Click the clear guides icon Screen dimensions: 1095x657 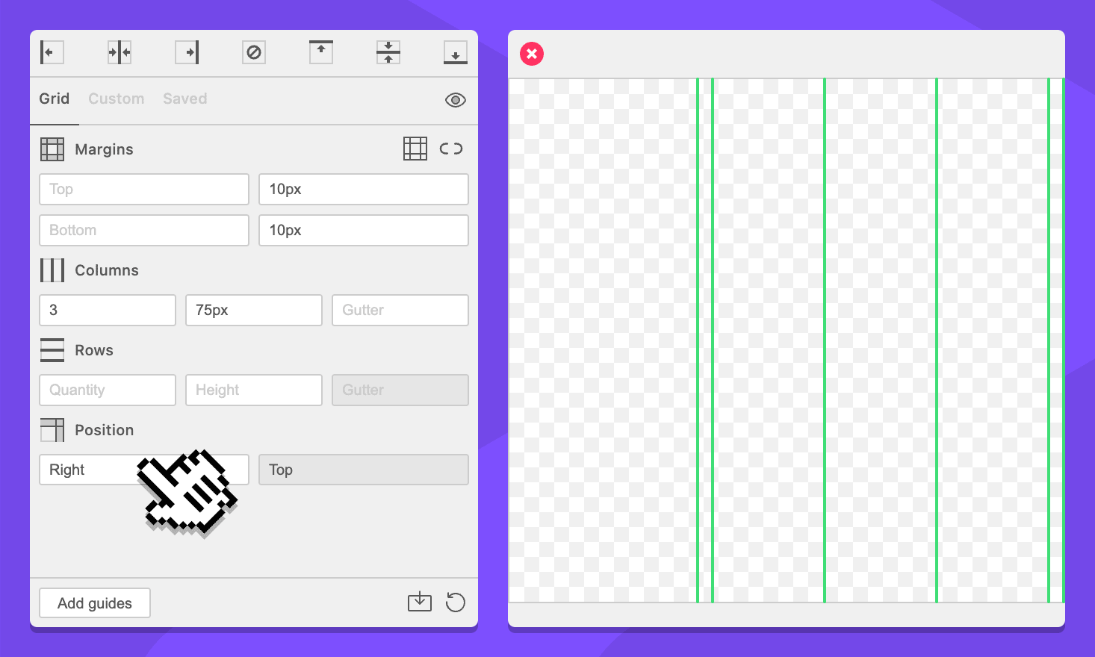[254, 52]
